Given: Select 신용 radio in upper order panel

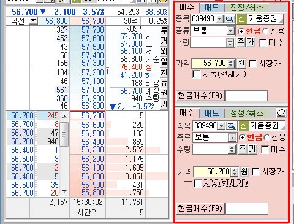Looking at the screenshot, I should click(x=265, y=31).
